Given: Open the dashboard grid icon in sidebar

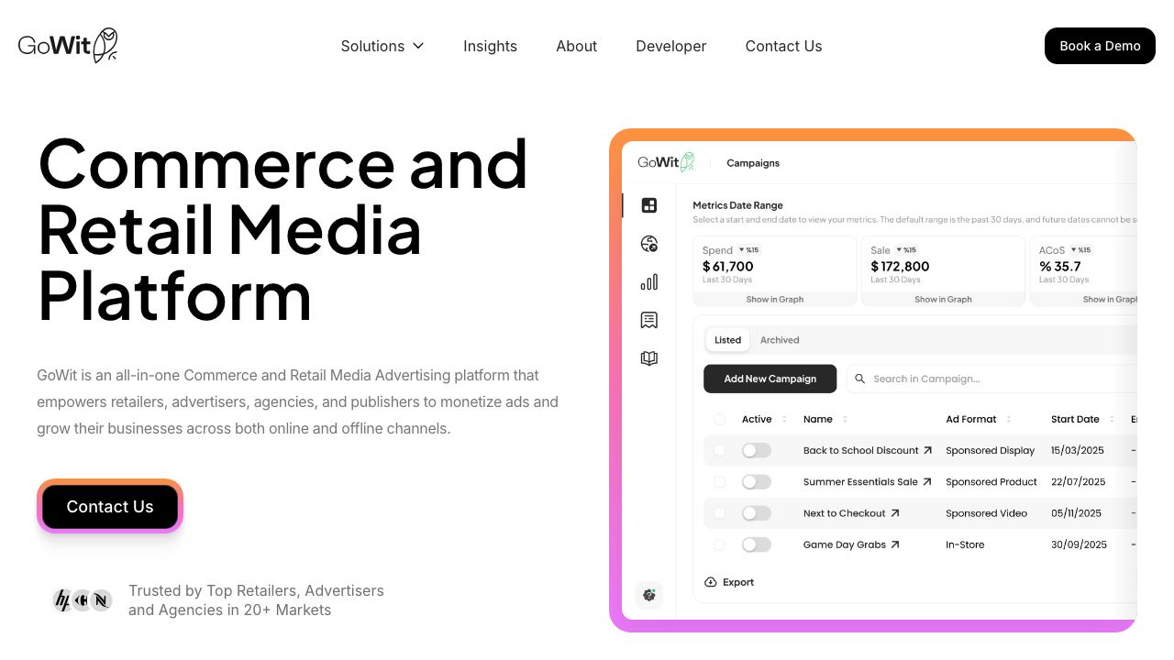Looking at the screenshot, I should click(x=649, y=205).
